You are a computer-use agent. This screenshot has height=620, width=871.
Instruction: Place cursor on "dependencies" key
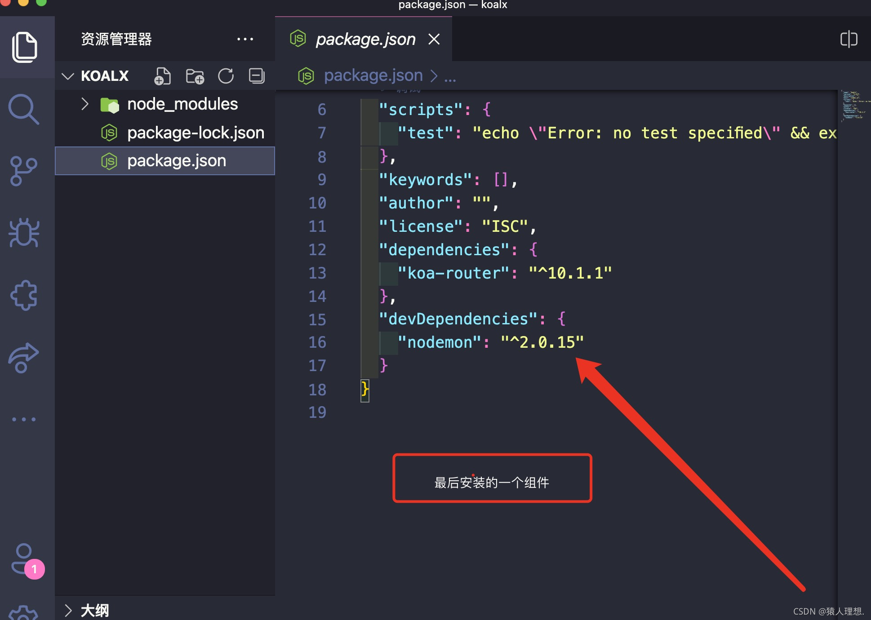tap(444, 250)
